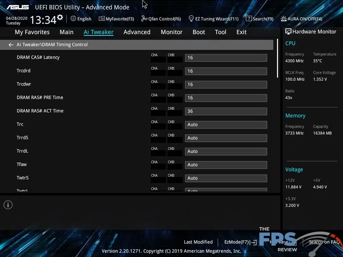
Task: Click the Trc Auto field
Action: pyautogui.click(x=226, y=124)
